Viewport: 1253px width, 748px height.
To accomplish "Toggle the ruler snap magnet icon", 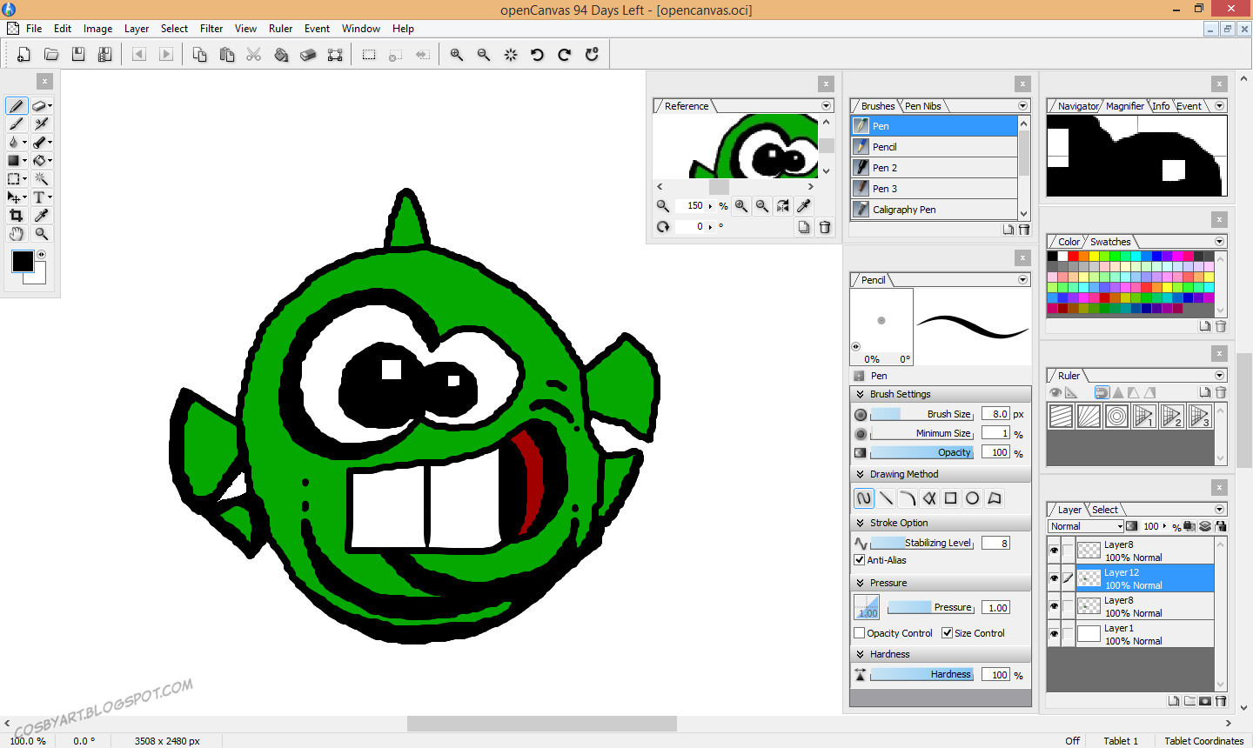I will click(1102, 392).
